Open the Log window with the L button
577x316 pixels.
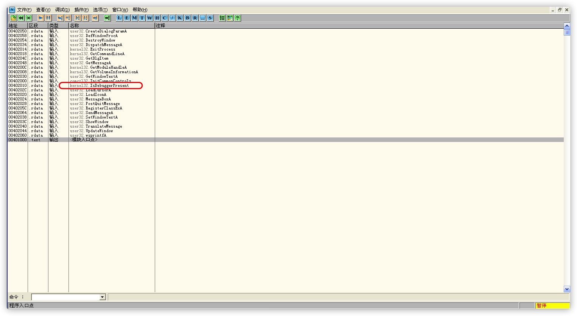119,18
